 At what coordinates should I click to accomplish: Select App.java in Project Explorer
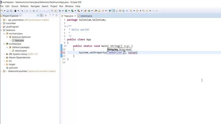tap(19, 41)
